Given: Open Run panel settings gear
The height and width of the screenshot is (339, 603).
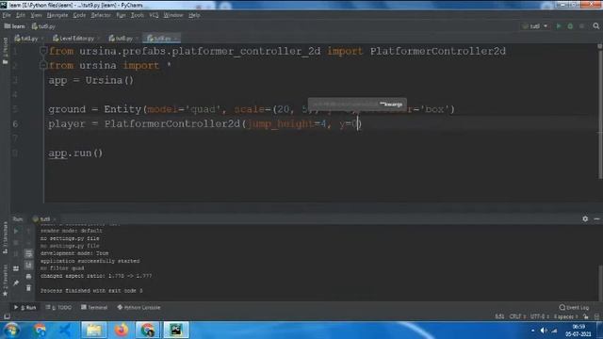Looking at the screenshot, I should (x=585, y=218).
